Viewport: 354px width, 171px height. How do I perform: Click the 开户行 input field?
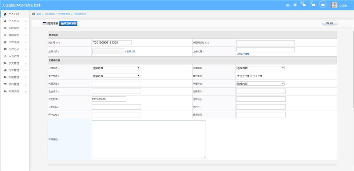click(261, 107)
